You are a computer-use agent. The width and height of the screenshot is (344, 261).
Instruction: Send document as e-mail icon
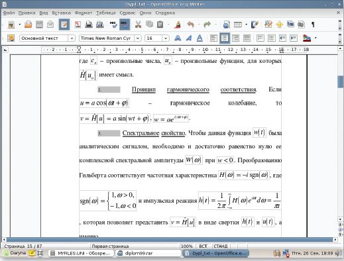click(x=50, y=25)
